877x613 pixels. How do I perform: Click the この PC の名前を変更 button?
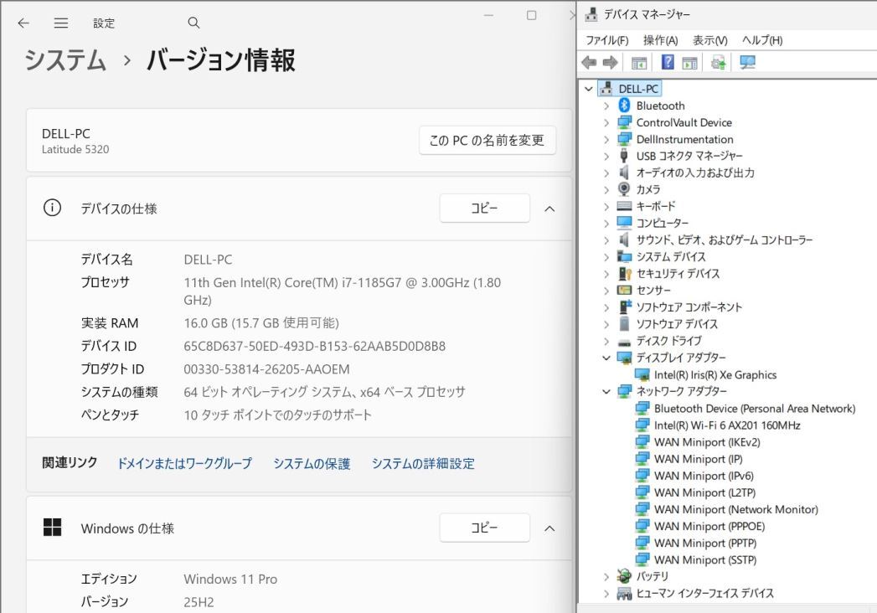[486, 140]
